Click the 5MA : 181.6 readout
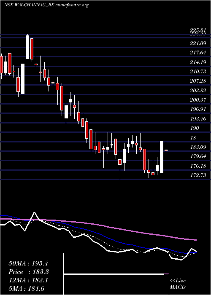The height and width of the screenshot is (295, 211). click(x=26, y=289)
